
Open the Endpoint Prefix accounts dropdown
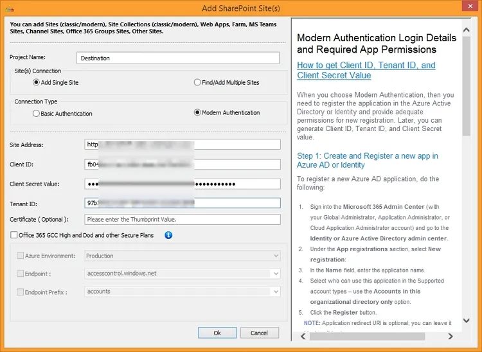click(x=183, y=292)
